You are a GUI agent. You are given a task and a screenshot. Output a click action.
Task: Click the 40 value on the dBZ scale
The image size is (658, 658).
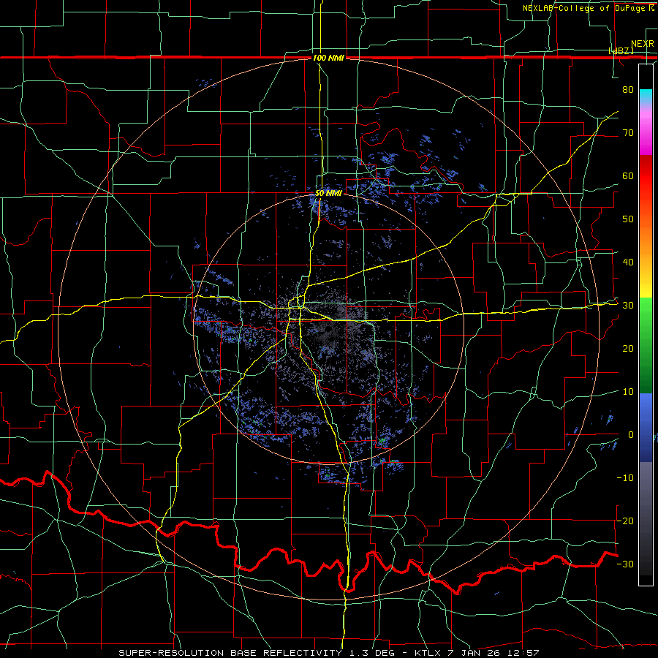click(x=628, y=262)
